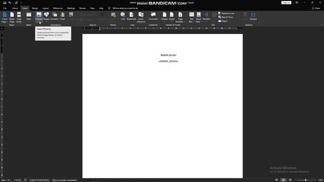Open the File tab
Image resolution: width=324 pixels, height=182 pixels.
pyautogui.click(x=5, y=8)
